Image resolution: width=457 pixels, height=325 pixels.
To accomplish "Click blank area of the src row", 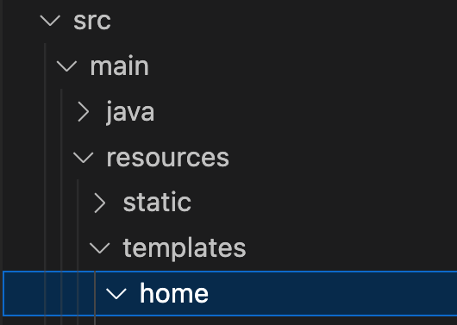I will (285, 21).
